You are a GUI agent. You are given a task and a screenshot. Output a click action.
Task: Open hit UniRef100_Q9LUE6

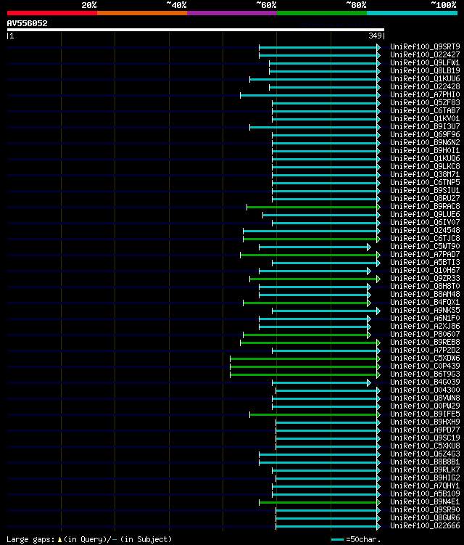425,215
